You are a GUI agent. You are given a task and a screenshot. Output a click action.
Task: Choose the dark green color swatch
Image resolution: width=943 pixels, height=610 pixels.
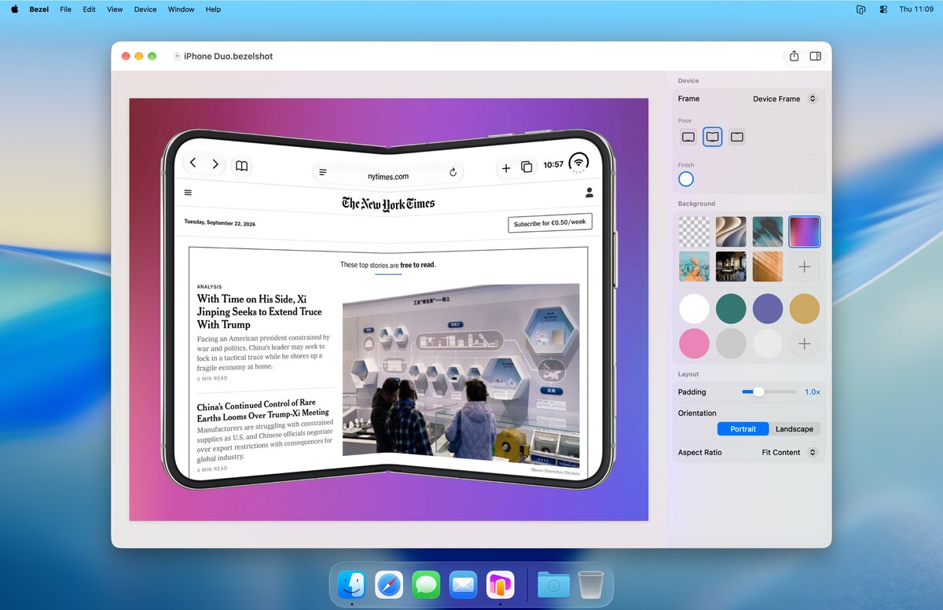pos(731,309)
